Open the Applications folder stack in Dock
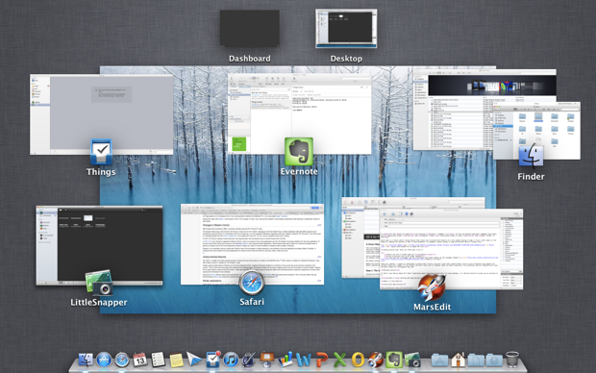Viewport: 596px width, 373px height. click(439, 360)
